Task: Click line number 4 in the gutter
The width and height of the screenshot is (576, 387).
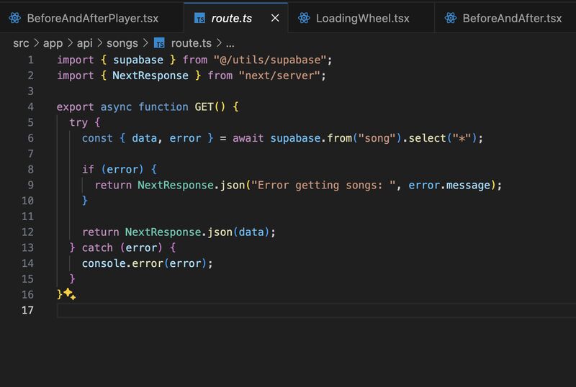Action: click(x=30, y=106)
